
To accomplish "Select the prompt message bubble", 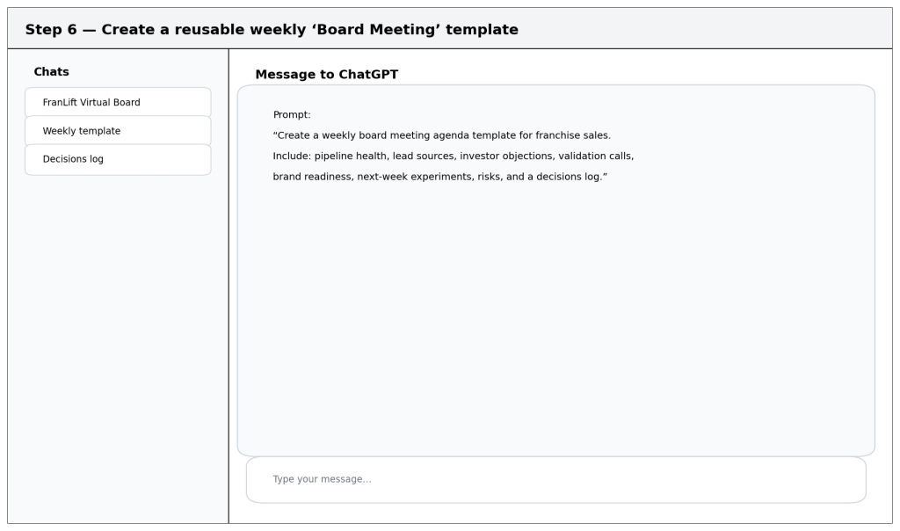I will 555,264.
